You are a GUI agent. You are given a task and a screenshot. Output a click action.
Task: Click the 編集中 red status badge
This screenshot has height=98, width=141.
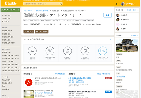(x=108, y=78)
